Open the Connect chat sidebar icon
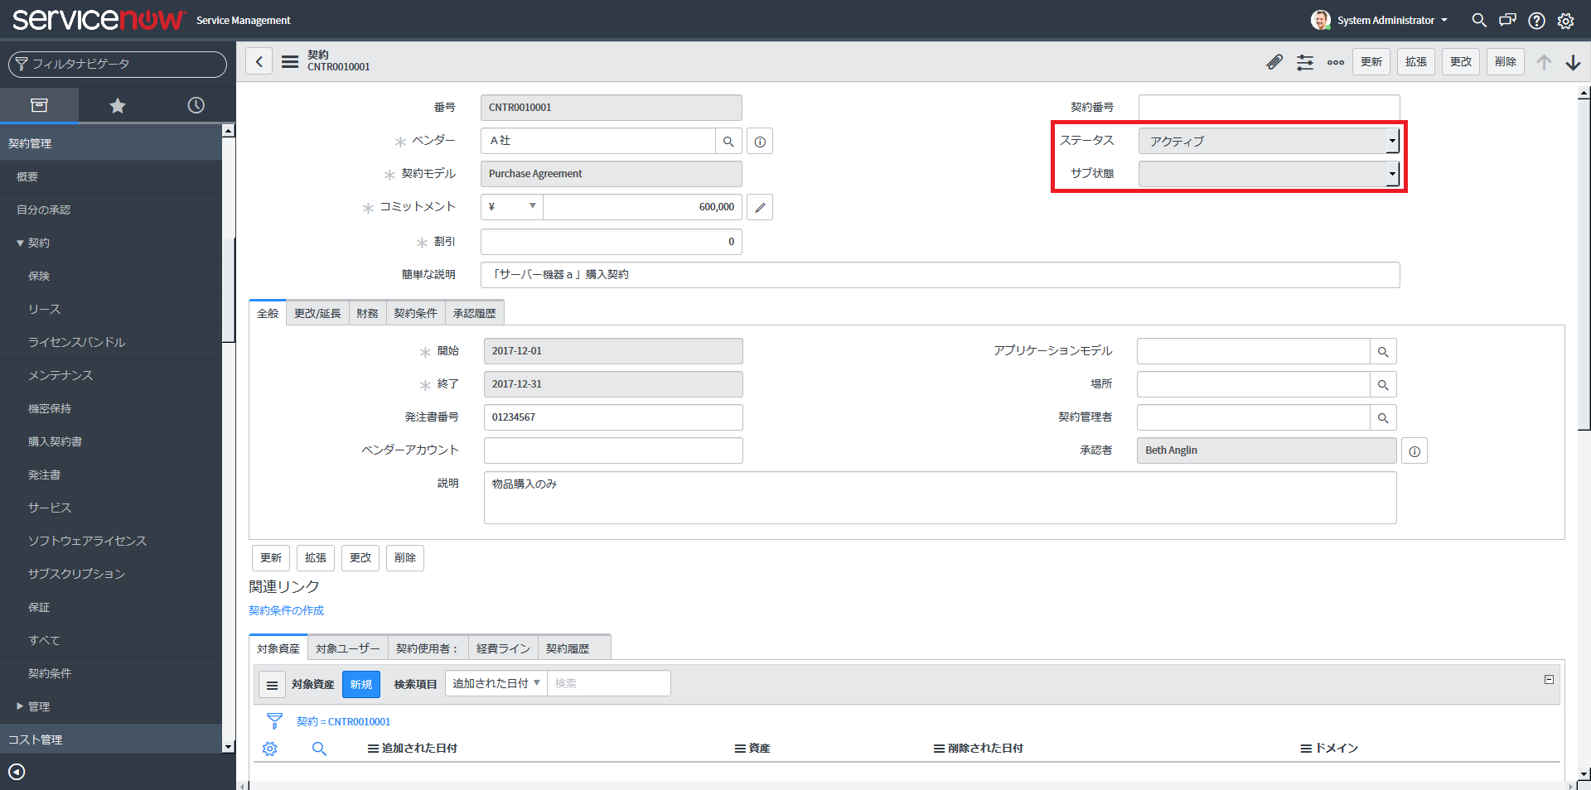 (1507, 20)
